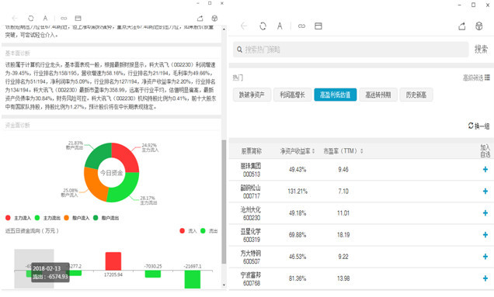
Task: Click the green -21697.1 outflow bar
Action: (192, 279)
